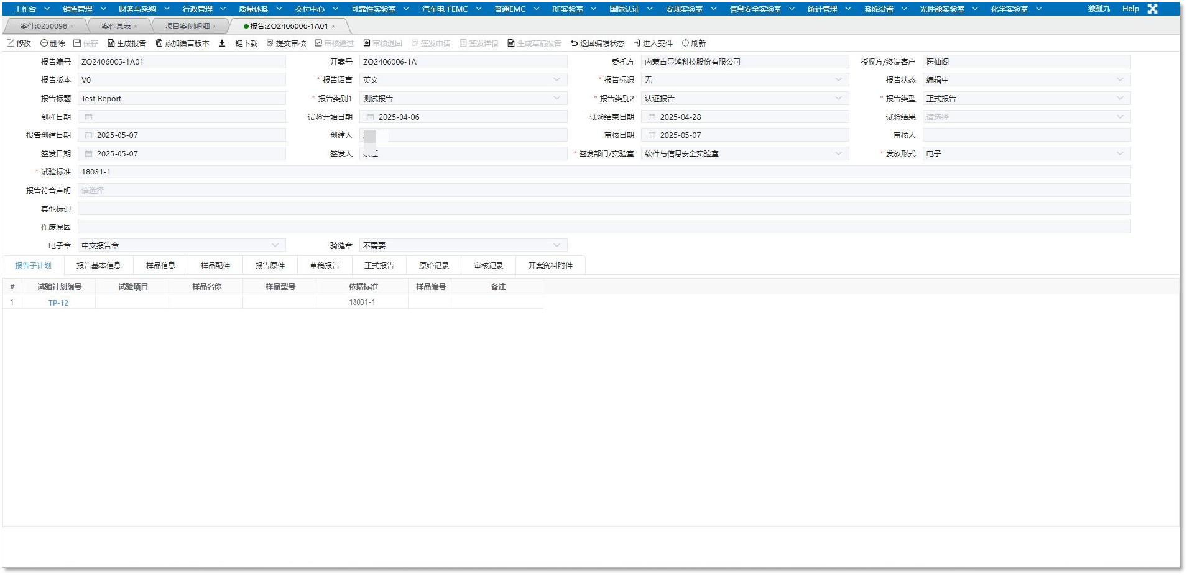This screenshot has width=1187, height=575.
Task: Toggle fullscreen icon next to Help
Action: point(1152,9)
